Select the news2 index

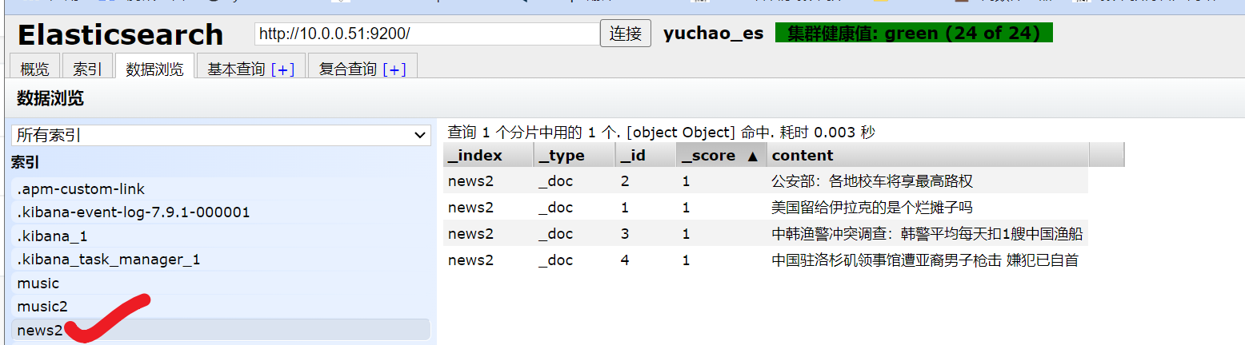tap(40, 330)
